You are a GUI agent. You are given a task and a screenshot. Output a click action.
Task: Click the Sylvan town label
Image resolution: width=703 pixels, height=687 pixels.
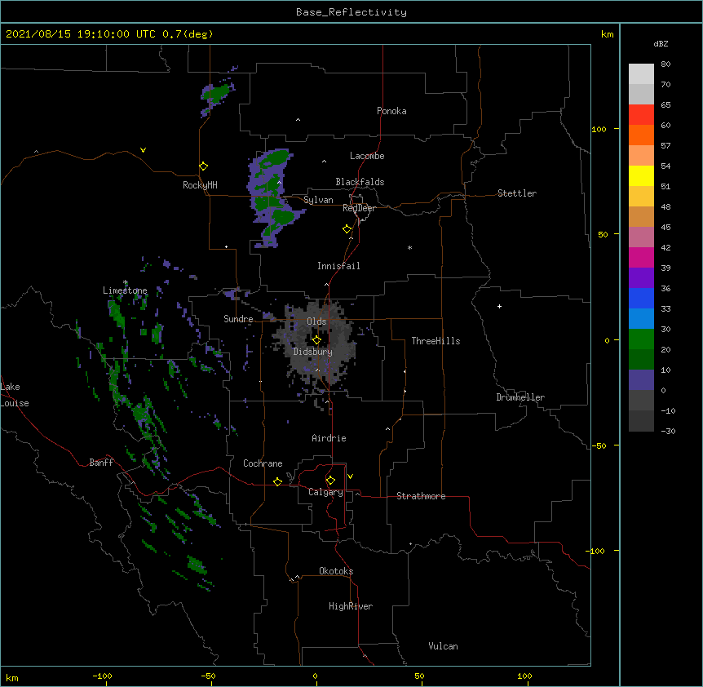[318, 200]
